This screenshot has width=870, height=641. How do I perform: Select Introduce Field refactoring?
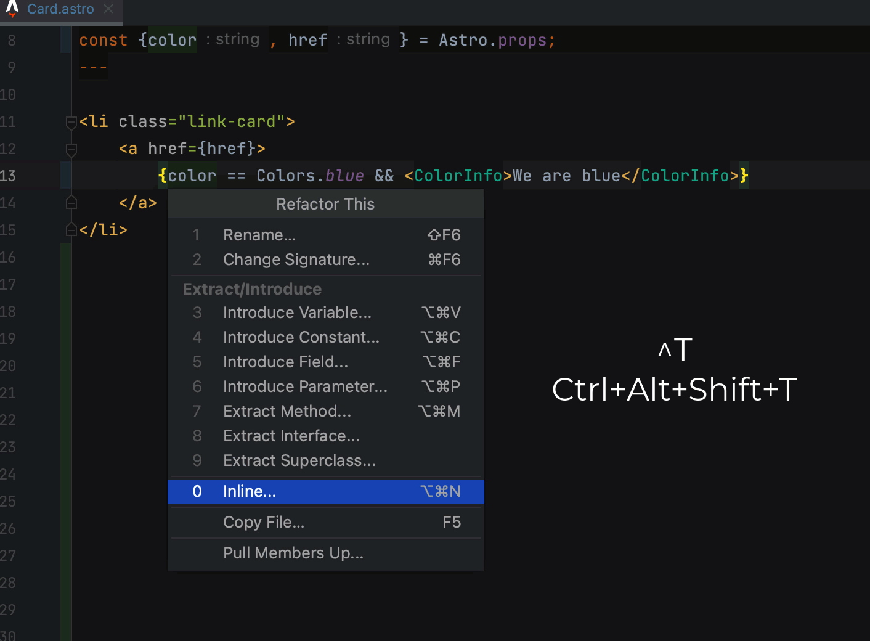point(285,362)
